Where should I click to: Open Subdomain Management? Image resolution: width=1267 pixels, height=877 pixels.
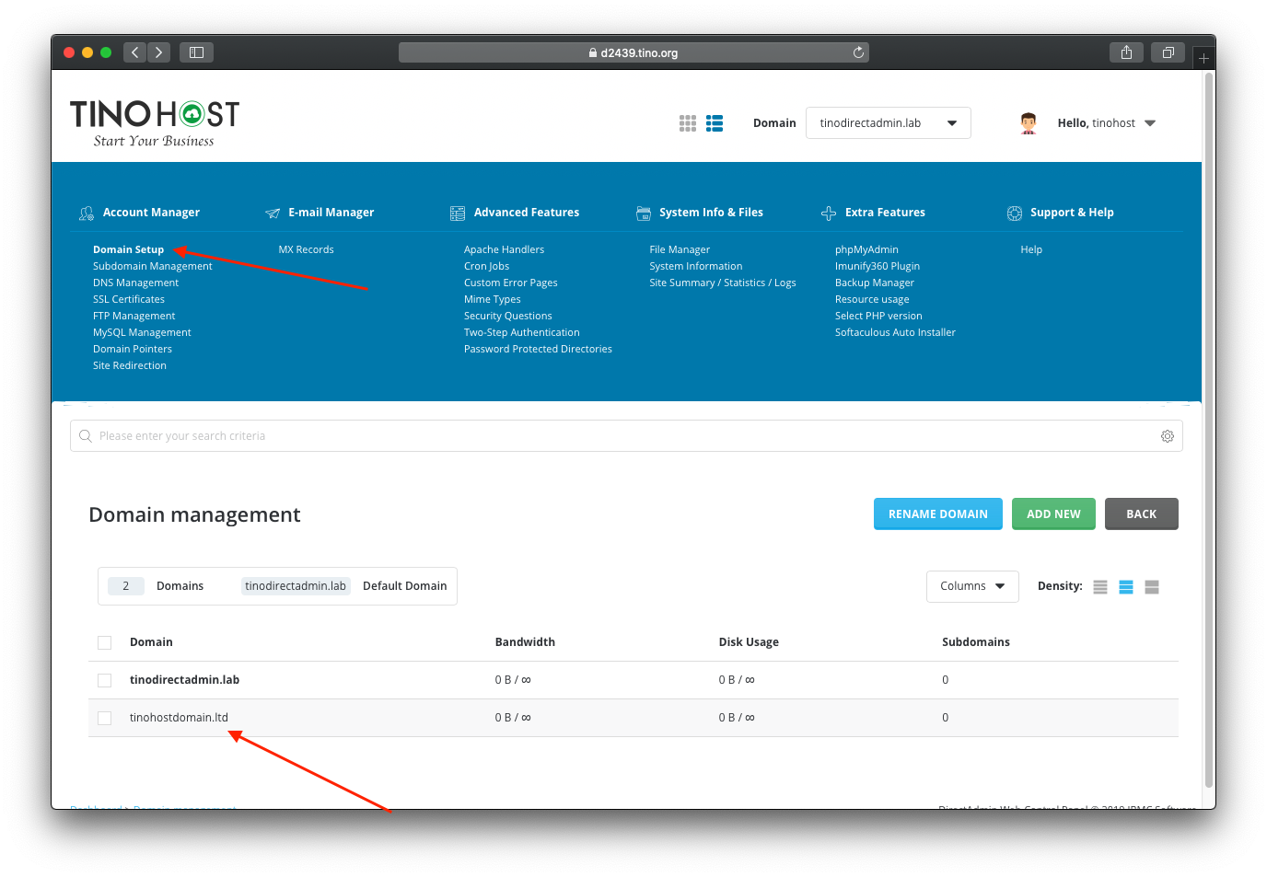tap(152, 266)
